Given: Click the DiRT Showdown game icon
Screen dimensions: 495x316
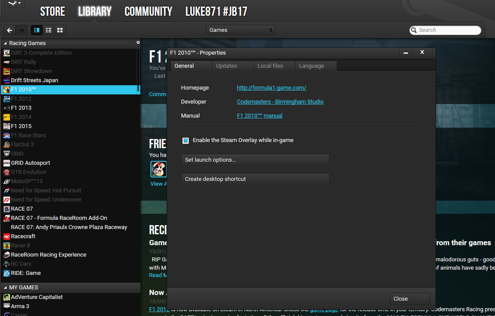Looking at the screenshot, I should click(7, 71).
